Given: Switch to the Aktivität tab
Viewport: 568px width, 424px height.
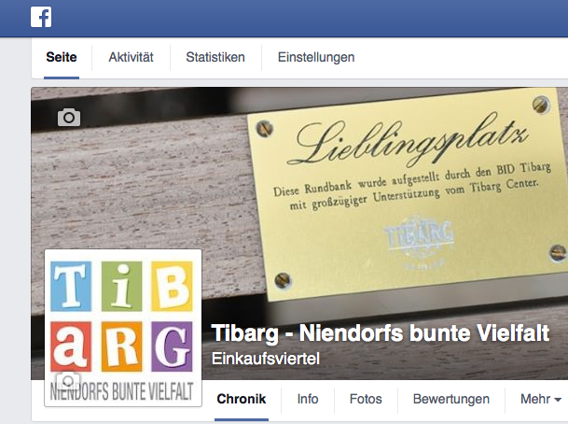Looking at the screenshot, I should (131, 57).
